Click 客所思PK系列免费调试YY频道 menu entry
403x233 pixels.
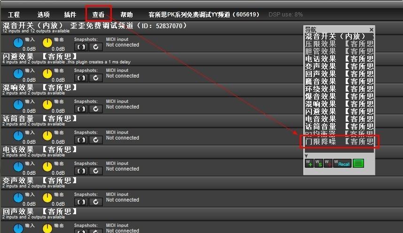[x=204, y=15]
